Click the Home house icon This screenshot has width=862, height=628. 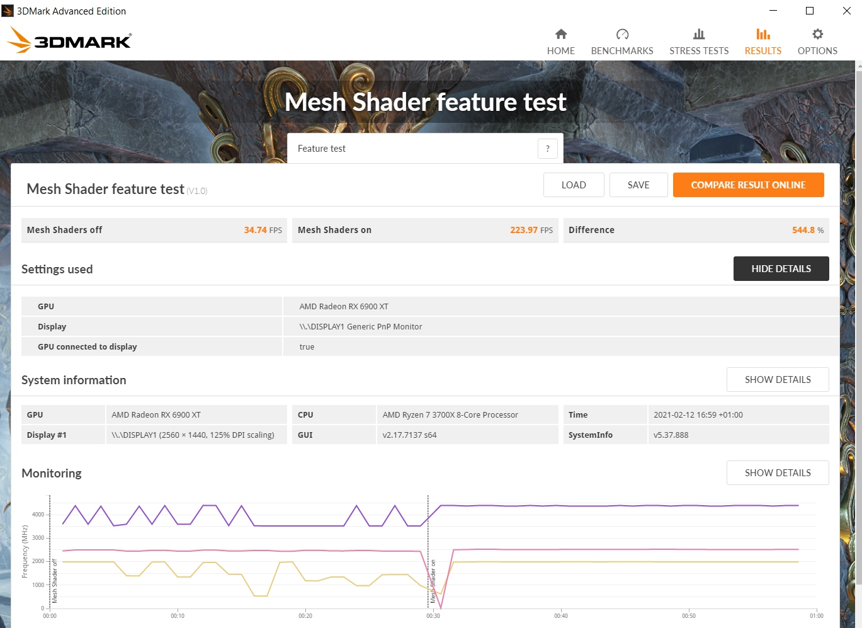pos(560,34)
